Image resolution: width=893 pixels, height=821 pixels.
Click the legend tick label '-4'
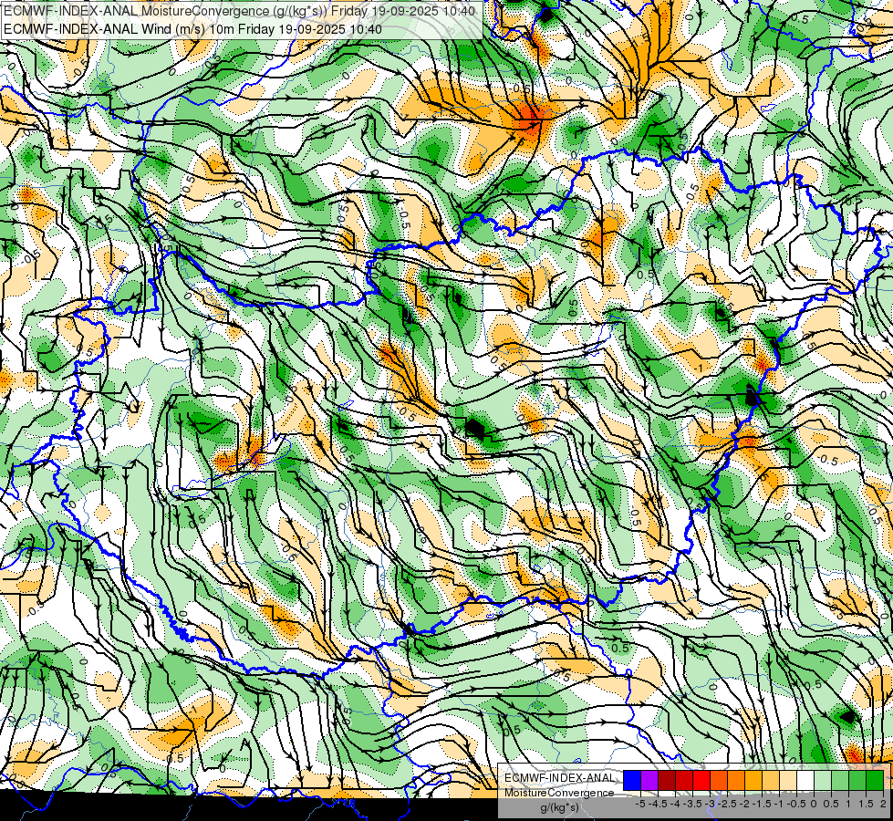(676, 804)
